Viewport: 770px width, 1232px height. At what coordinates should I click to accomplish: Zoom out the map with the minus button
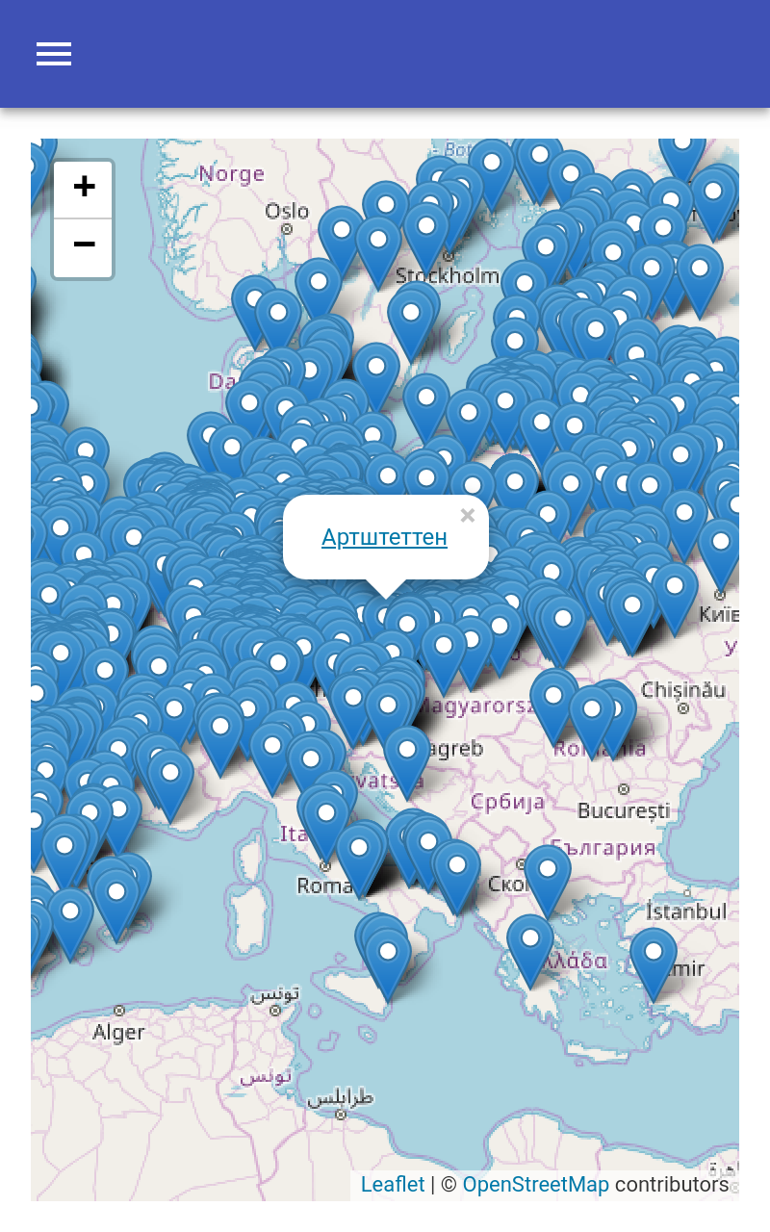(84, 247)
